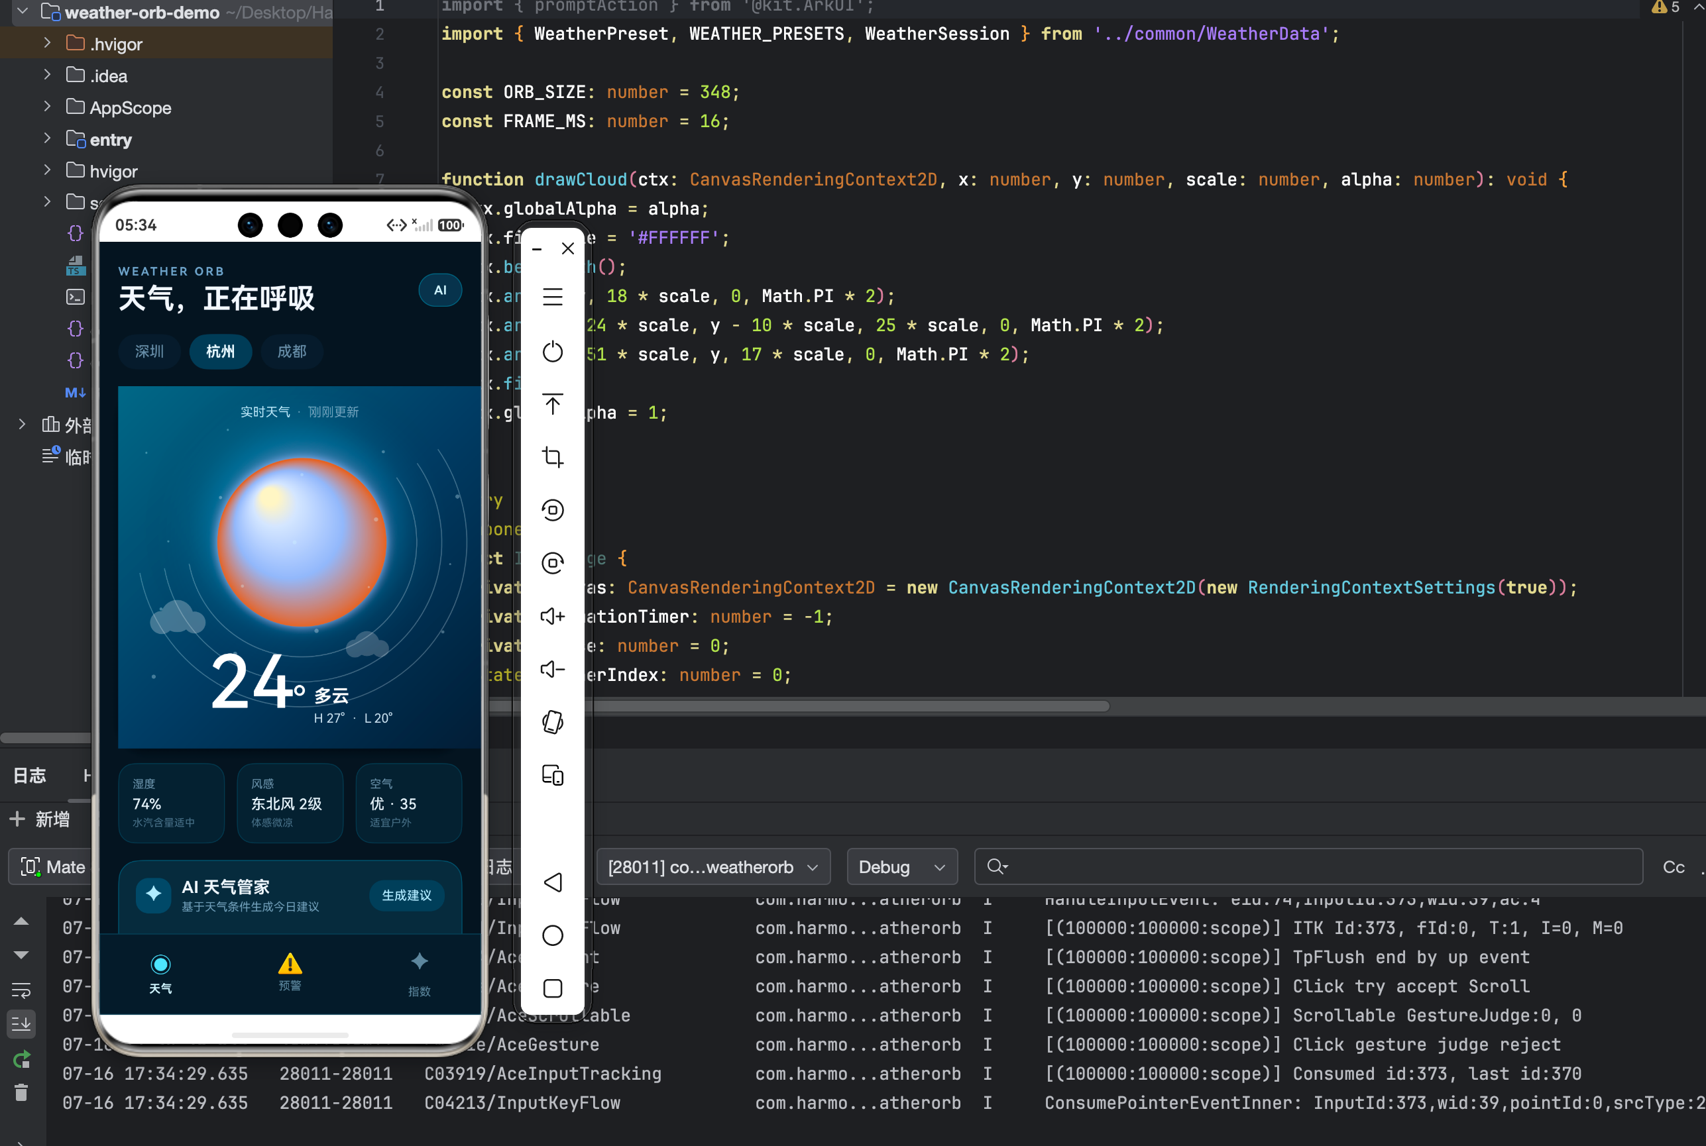Click the log search input field
1706x1146 pixels.
click(x=1308, y=867)
